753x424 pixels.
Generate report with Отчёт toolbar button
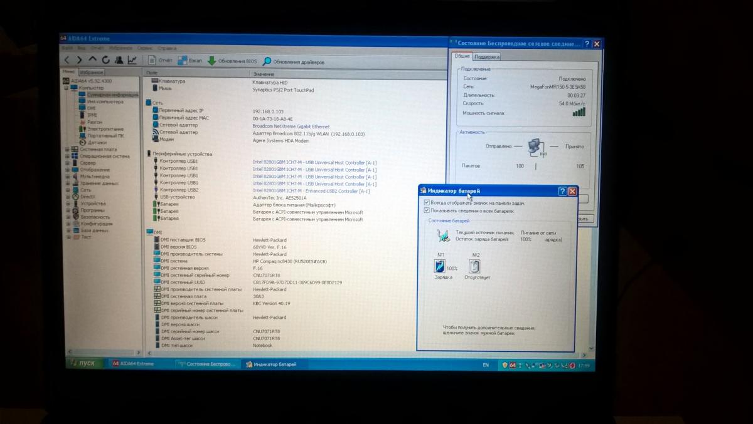[161, 61]
